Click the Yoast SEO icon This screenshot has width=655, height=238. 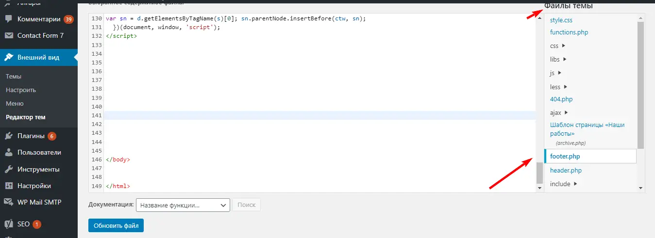[9, 224]
